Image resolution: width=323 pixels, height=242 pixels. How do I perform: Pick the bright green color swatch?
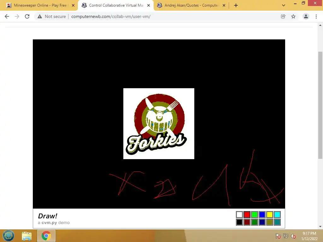[255, 215]
